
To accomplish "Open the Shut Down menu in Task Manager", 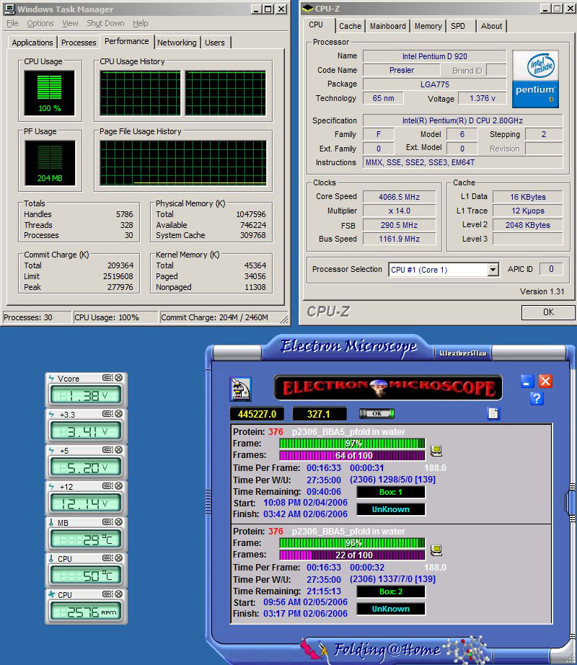I will pyautogui.click(x=105, y=23).
